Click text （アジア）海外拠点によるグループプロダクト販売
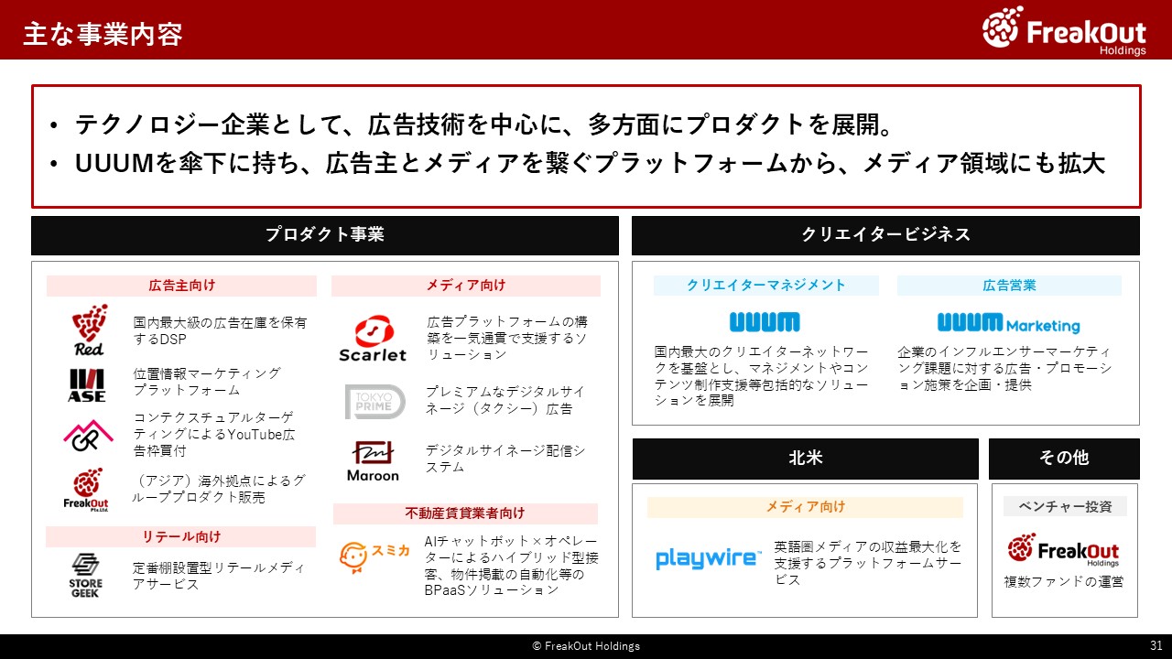This screenshot has width=1172, height=659. pyautogui.click(x=220, y=490)
